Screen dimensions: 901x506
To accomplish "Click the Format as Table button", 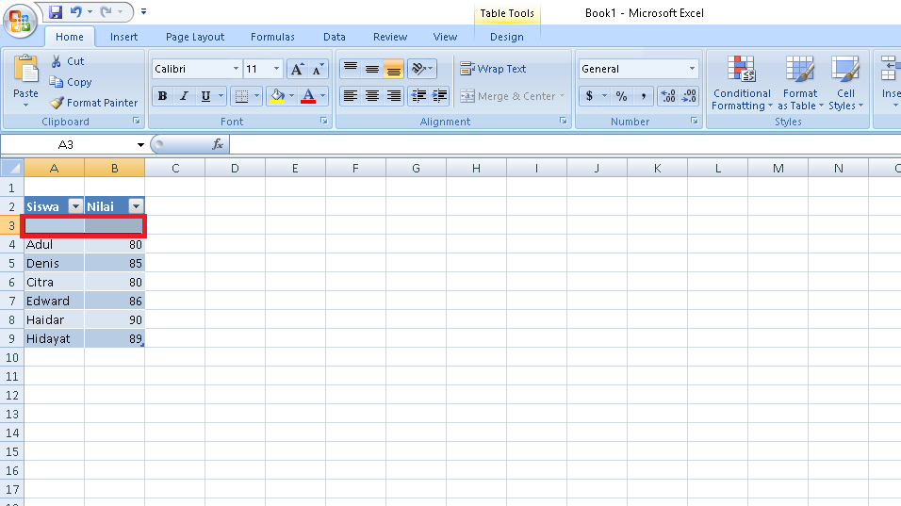I will coord(799,83).
